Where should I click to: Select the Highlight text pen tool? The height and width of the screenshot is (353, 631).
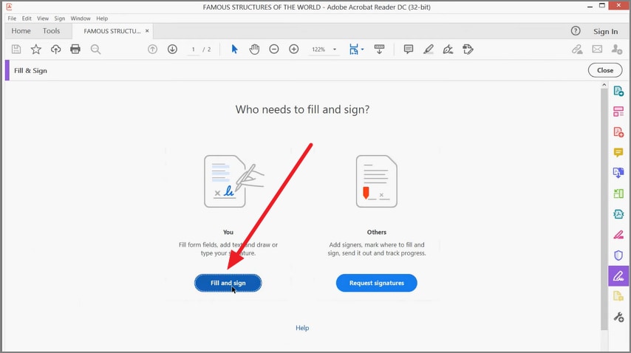(429, 49)
